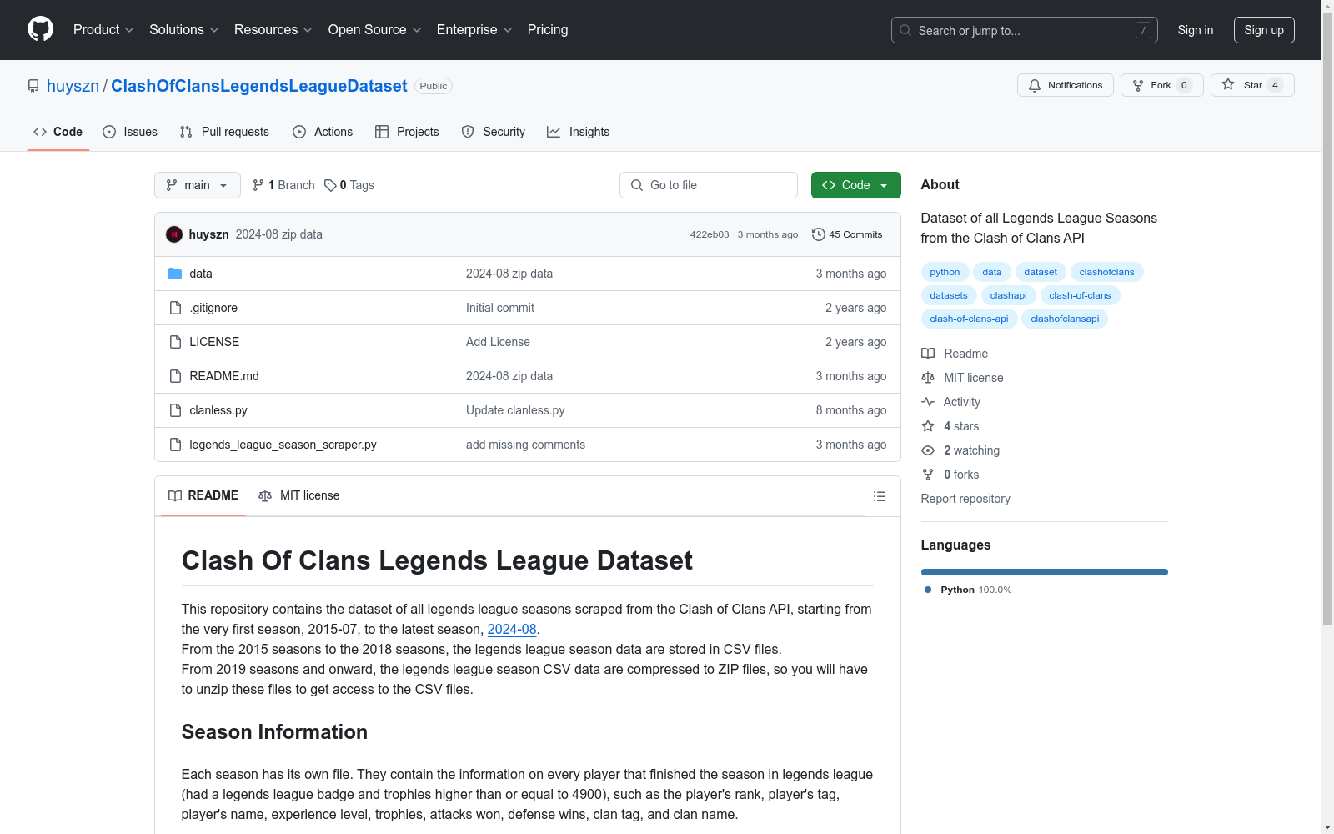Image resolution: width=1334 pixels, height=834 pixels.
Task: Open the clanless.py file name
Action: coord(218,410)
